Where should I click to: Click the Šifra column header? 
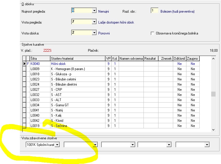point(40,59)
